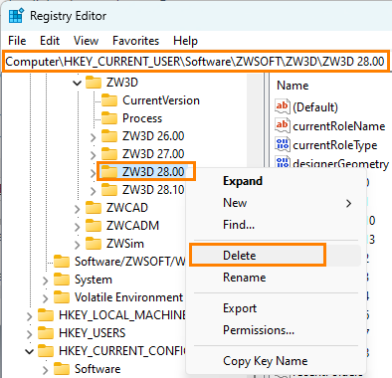Click the HKEY_USERS folder icon
This screenshot has height=378, width=392.
(46, 333)
